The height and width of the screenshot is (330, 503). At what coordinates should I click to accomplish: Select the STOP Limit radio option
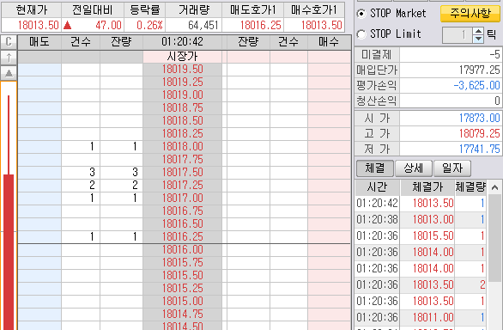tap(361, 34)
